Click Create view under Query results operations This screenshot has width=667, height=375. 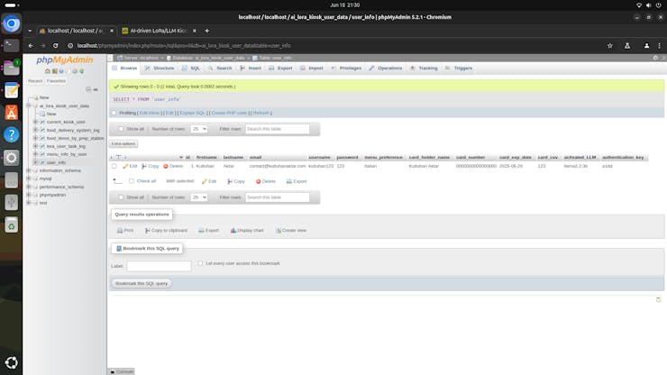(291, 230)
